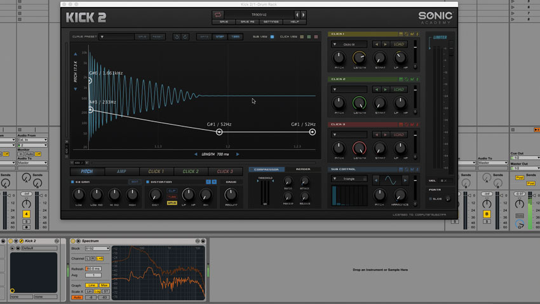540x304 pixels.
Task: Click the red preset loop icon
Action: pos(218,15)
